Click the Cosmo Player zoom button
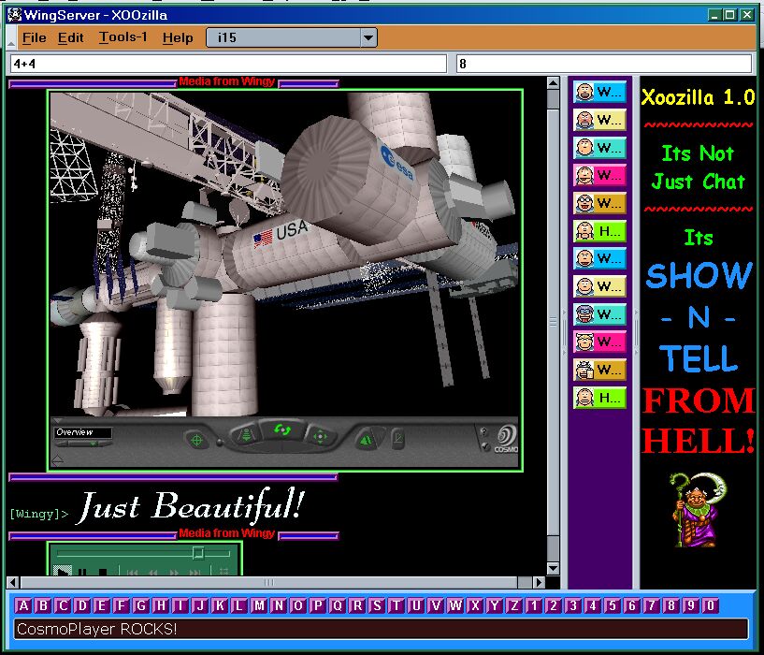Viewport: 764px width, 655px height. (x=245, y=435)
